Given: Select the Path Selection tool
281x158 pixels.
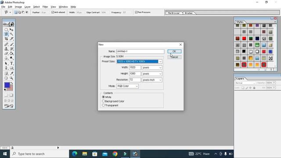Looking at the screenshot, I should [x=6, y=63].
